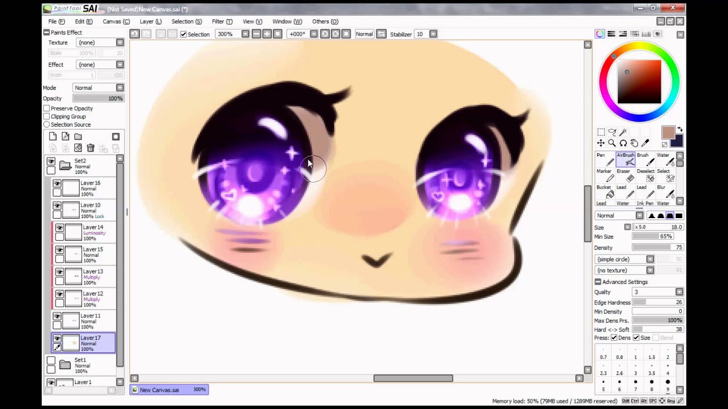
Task: Click the zoom out minus button
Action: point(257,34)
